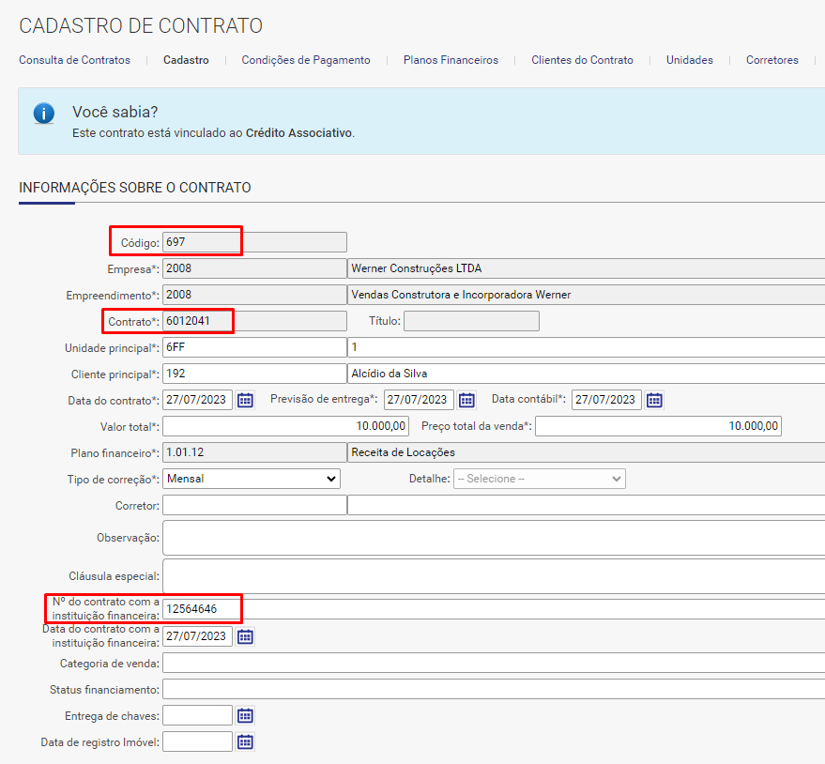Click the Cláusula especial text area
825x764 pixels.
(494, 576)
